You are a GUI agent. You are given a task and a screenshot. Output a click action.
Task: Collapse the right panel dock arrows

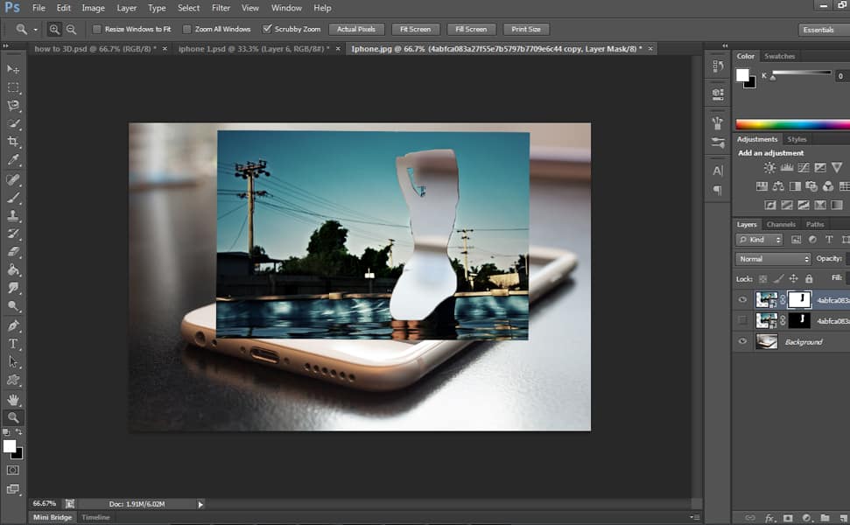tap(725, 45)
